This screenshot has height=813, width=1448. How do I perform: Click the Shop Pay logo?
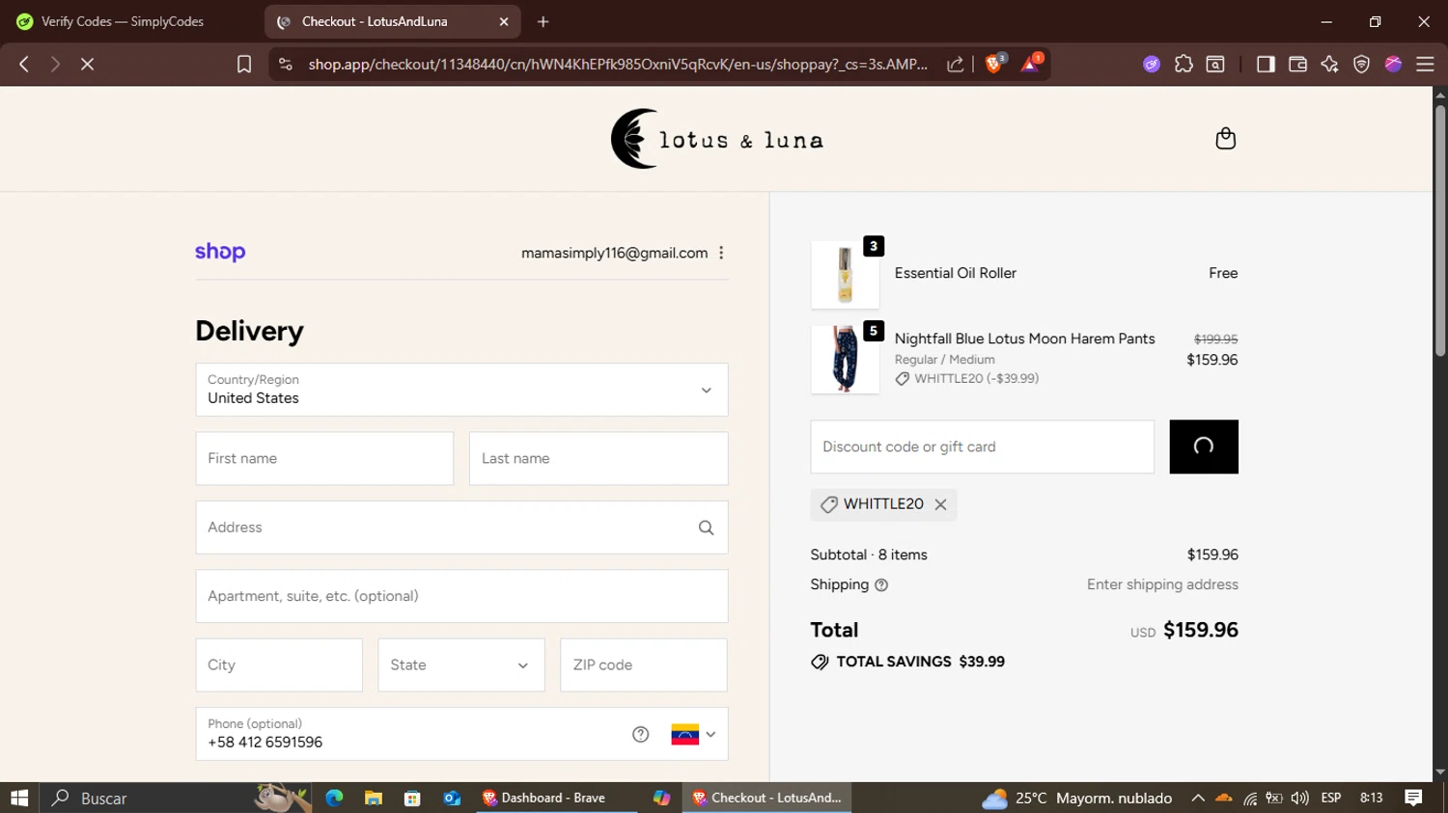point(220,252)
